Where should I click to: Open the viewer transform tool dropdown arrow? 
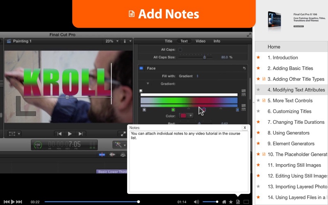19,134
